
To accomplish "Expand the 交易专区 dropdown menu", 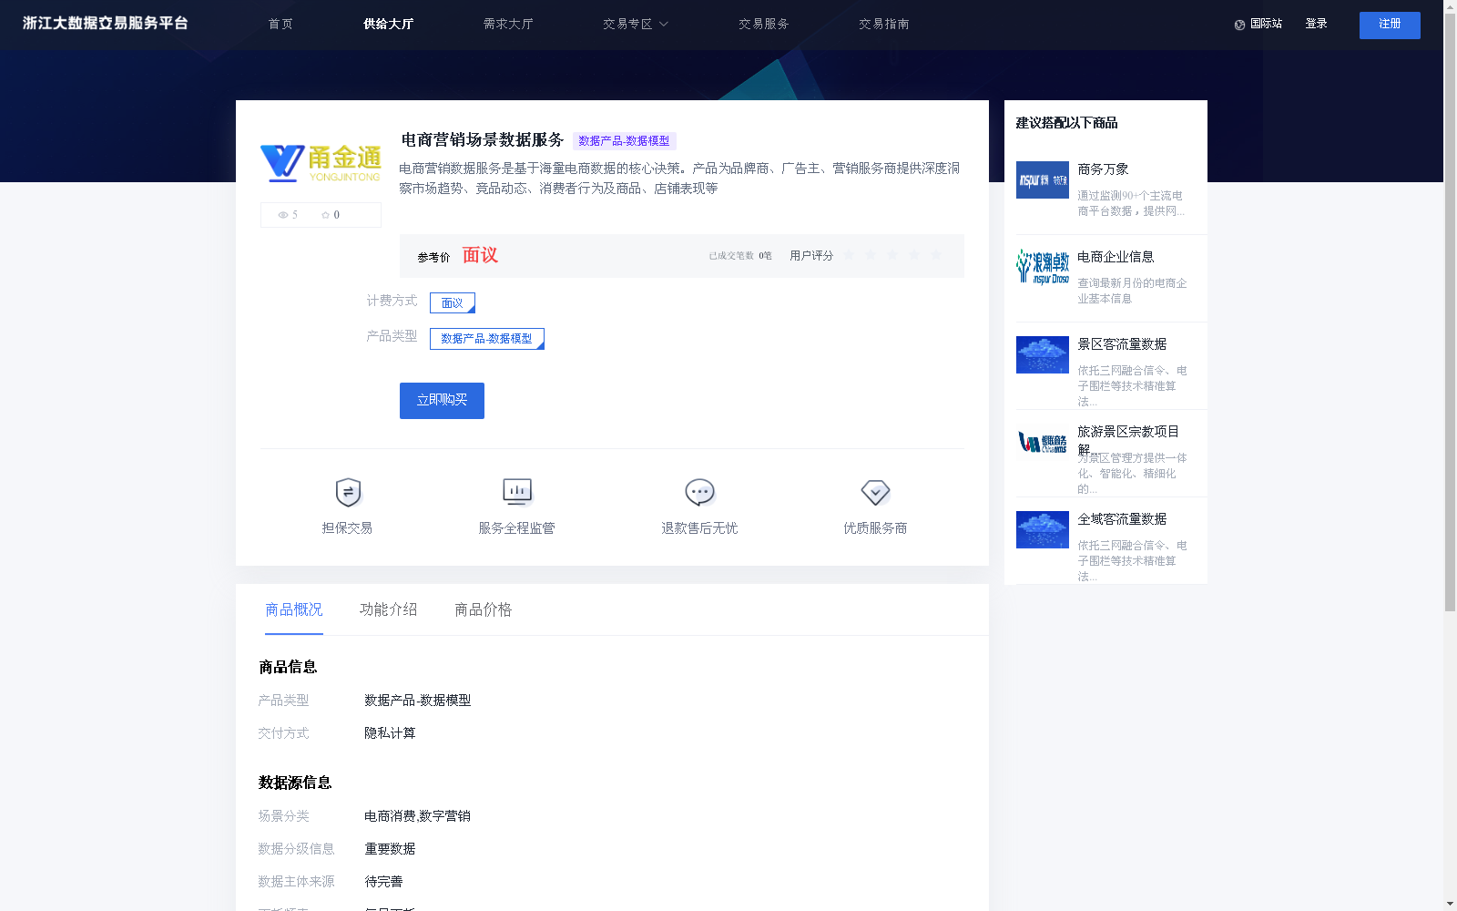I will point(635,25).
